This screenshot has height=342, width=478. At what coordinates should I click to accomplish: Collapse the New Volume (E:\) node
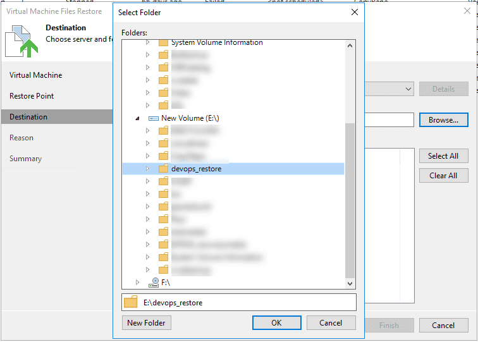pyautogui.click(x=137, y=118)
